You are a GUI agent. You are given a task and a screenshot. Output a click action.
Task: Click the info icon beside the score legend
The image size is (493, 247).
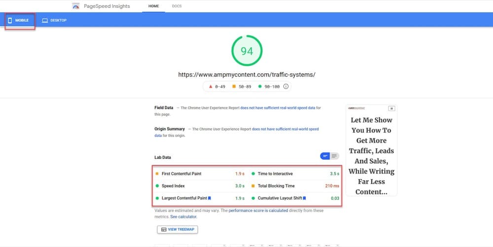point(286,86)
